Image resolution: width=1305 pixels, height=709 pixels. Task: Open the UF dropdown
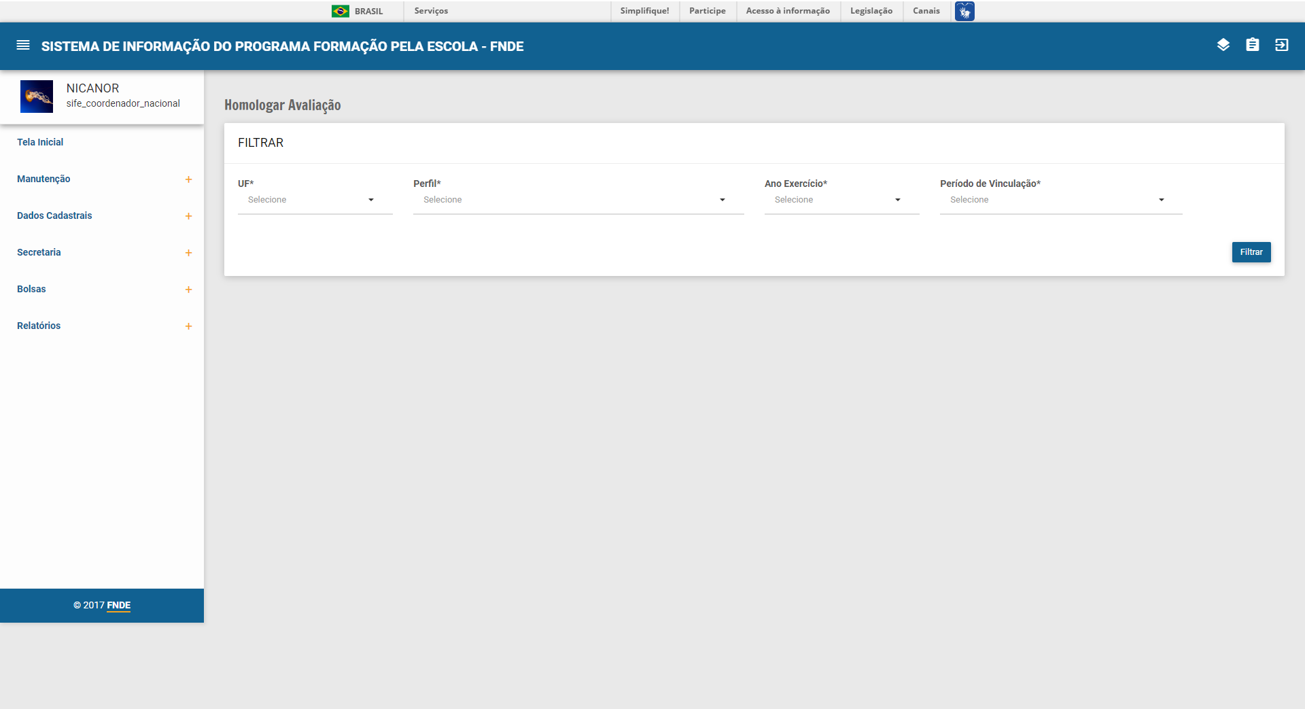pos(315,200)
